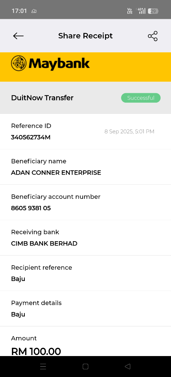Tap the Android back triangle icon
The height and width of the screenshot is (377, 171).
click(x=128, y=367)
